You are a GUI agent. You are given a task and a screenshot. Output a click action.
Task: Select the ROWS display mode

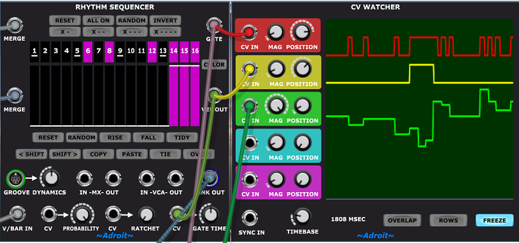[x=448, y=220]
